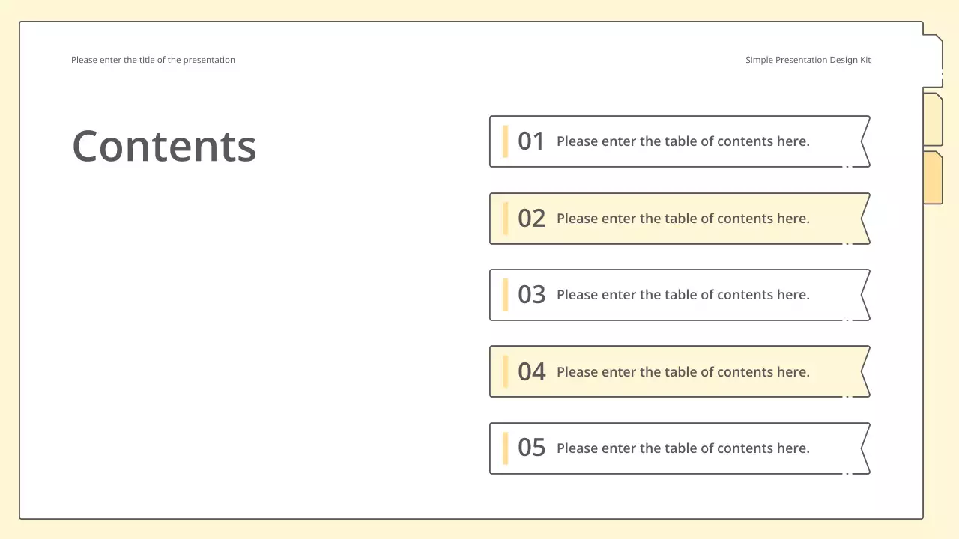This screenshot has height=539, width=959.
Task: Select the table of contents text beside 05
Action: (683, 448)
